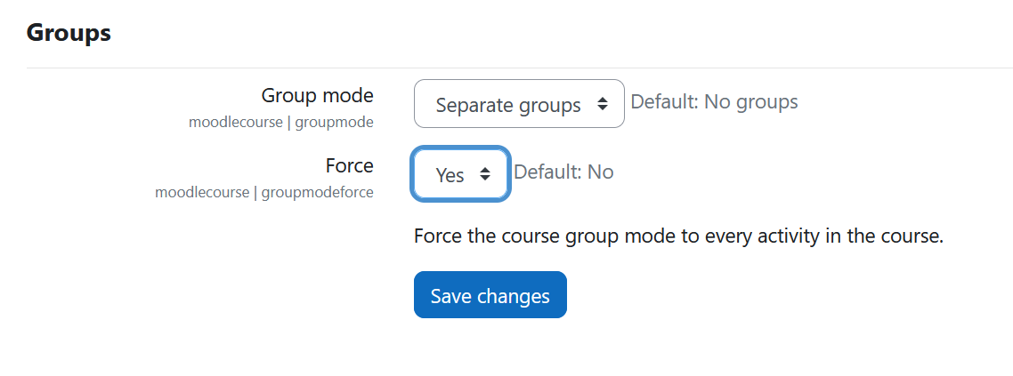Click the Save changes button
1013x376 pixels.
[490, 295]
